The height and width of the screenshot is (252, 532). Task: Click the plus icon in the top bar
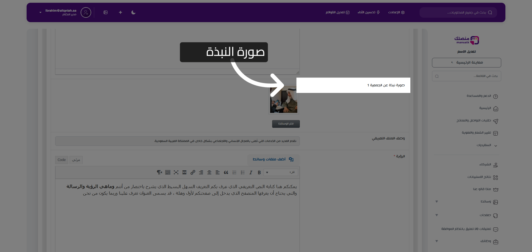120,12
